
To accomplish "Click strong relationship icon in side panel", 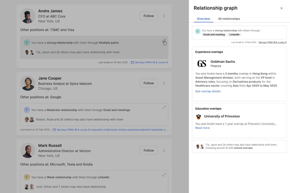I will pyautogui.click(x=198, y=31).
